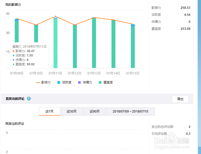Click the 07月13日 bar in chart
Screen dimensions: 201x154
94,43
